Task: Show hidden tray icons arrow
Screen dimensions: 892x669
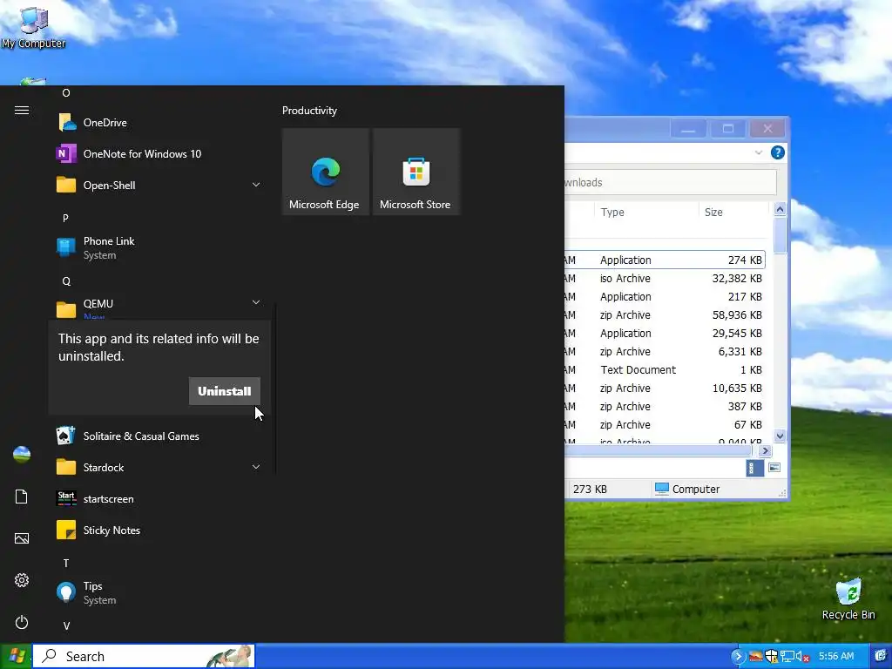Action: pyautogui.click(x=738, y=657)
